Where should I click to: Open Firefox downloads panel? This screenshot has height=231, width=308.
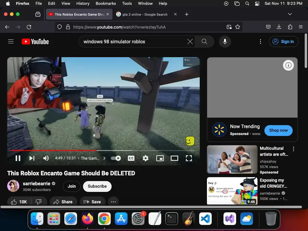pyautogui.click(x=279, y=27)
